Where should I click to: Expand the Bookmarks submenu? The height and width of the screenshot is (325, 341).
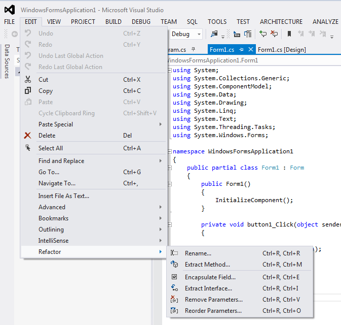point(161,218)
